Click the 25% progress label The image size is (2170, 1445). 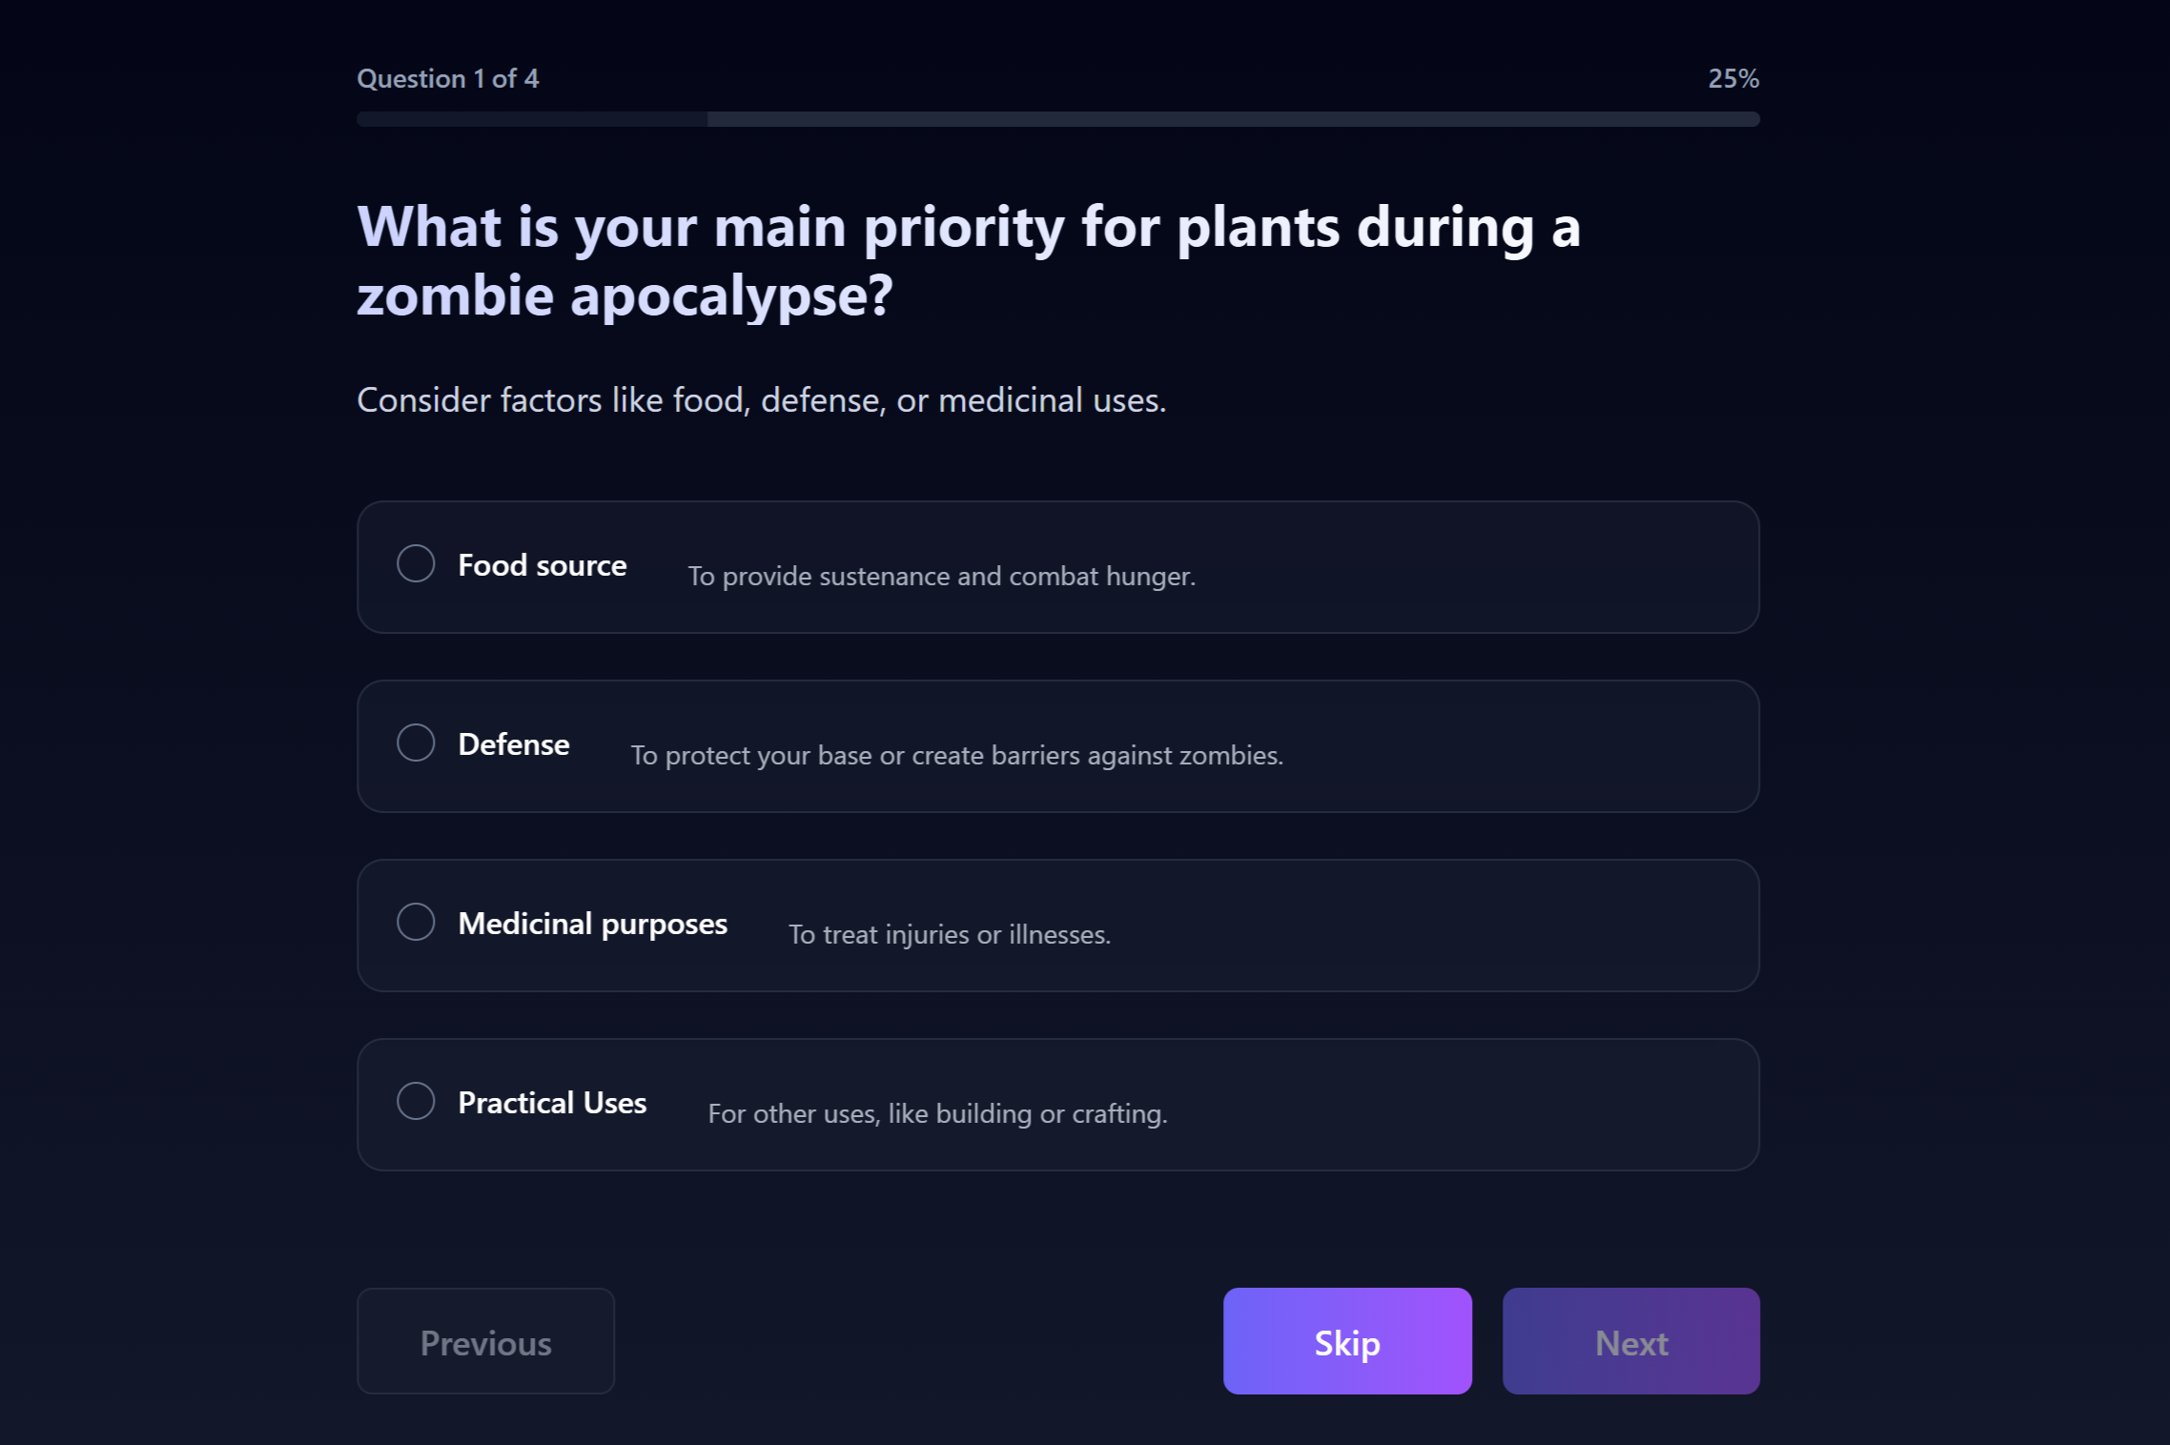coord(1732,79)
